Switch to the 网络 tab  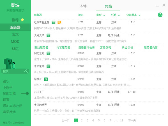click(108, 6)
